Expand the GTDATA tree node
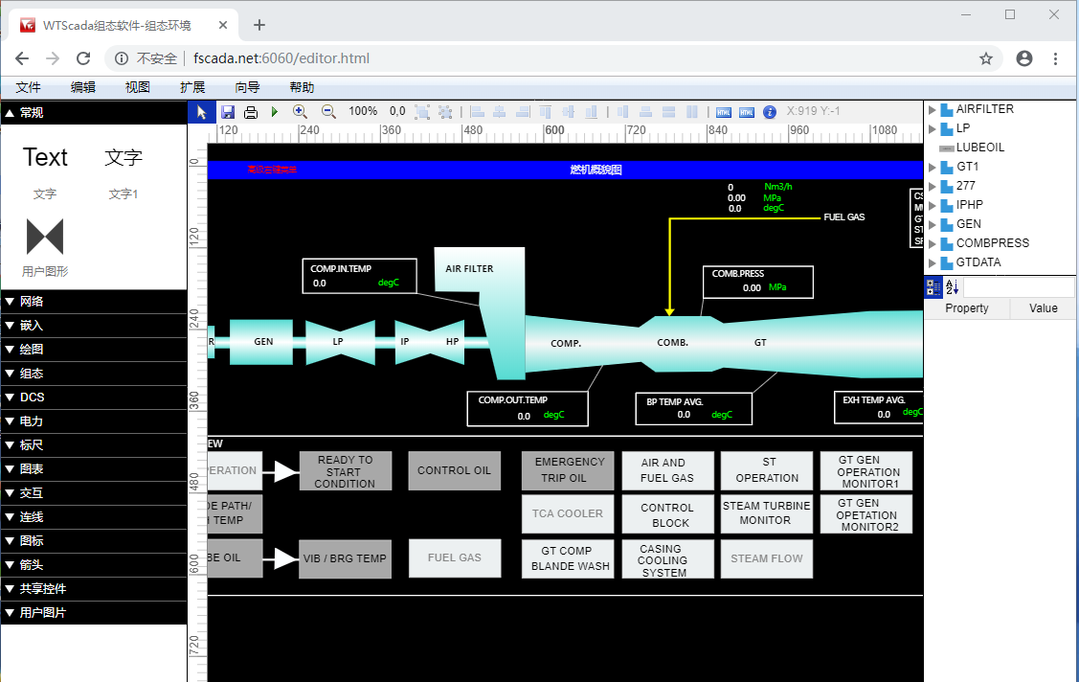 (932, 262)
